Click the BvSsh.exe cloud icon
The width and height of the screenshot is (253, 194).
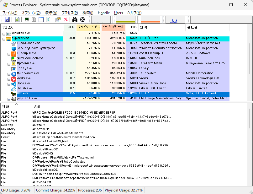[x=14, y=89]
